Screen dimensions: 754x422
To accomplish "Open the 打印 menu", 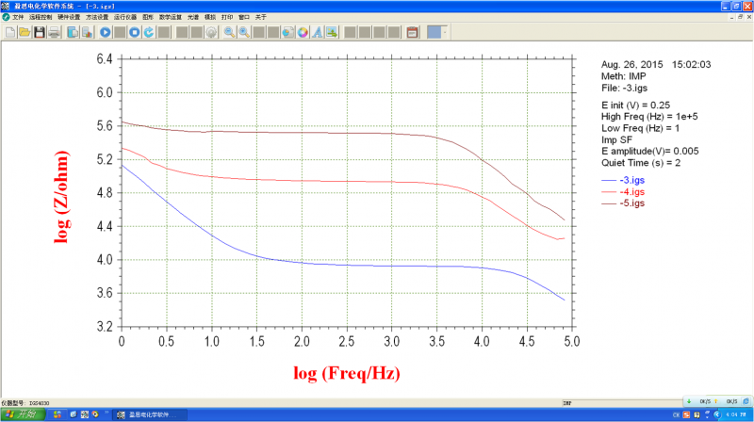I will pyautogui.click(x=227, y=17).
